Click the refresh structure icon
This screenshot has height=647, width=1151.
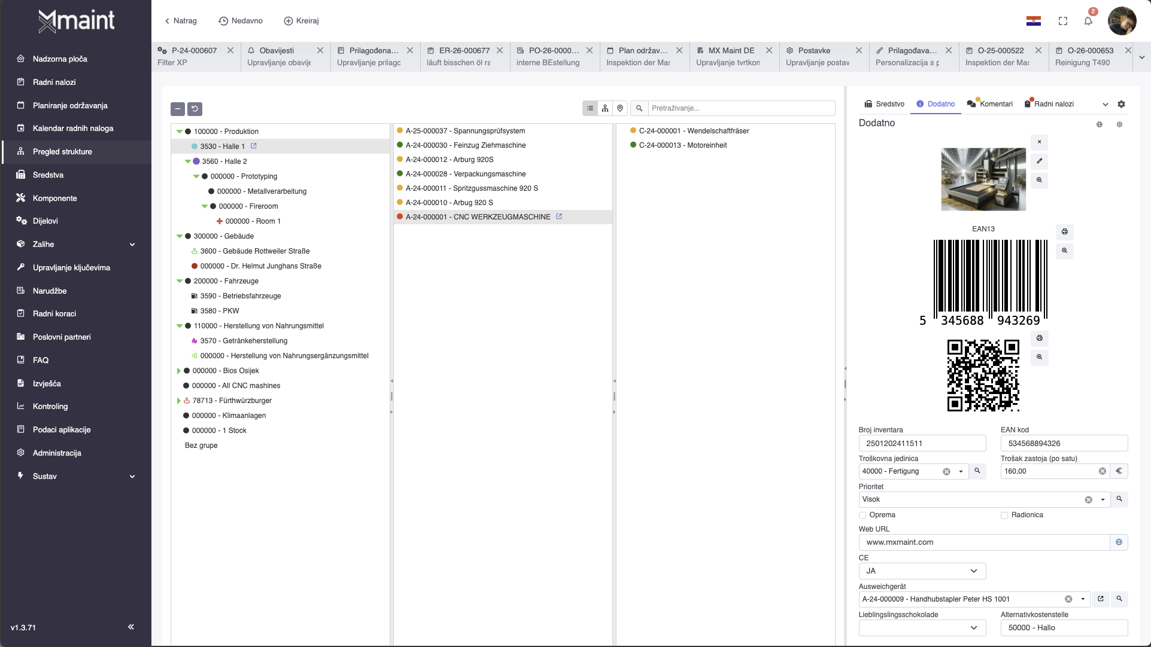pos(195,109)
